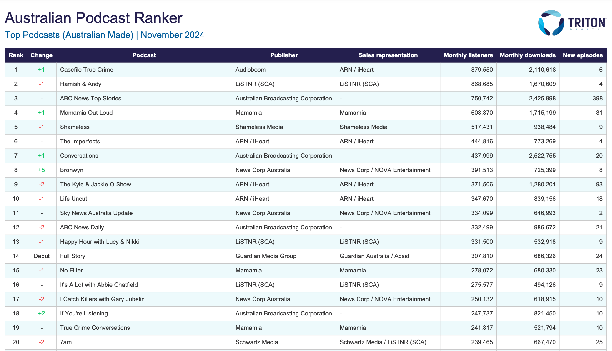Image resolution: width=612 pixels, height=351 pixels.
Task: Click rank number 12 cell
Action: (x=16, y=227)
